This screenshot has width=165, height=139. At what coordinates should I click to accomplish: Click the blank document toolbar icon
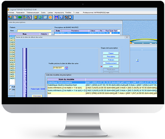15,17
